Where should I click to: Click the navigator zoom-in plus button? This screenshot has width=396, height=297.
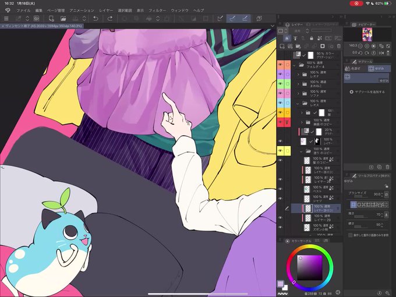(x=367, y=46)
